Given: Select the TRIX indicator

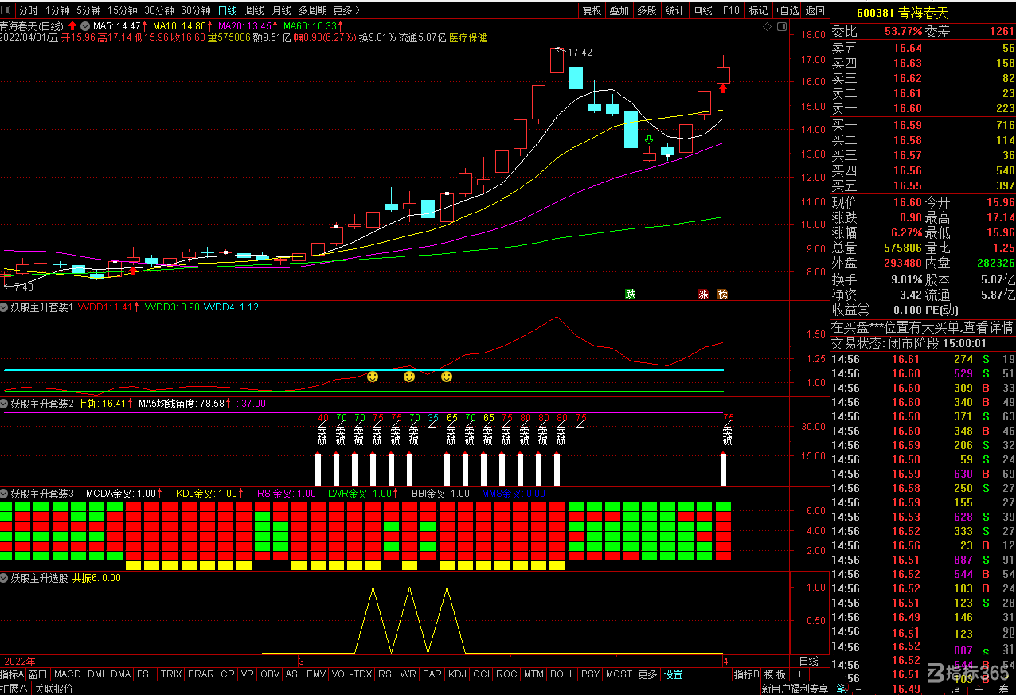Looking at the screenshot, I should (171, 674).
